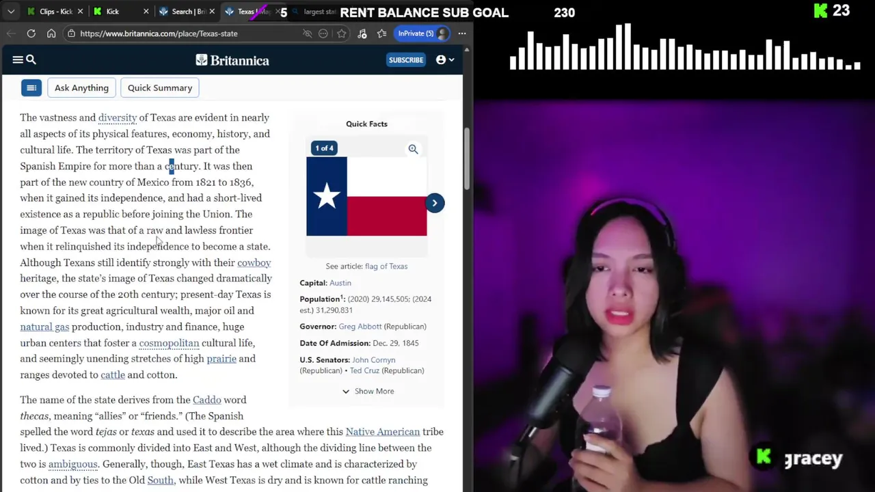Open the Texas flag thumbnail
Image resolution: width=875 pixels, height=492 pixels.
pyautogui.click(x=366, y=196)
